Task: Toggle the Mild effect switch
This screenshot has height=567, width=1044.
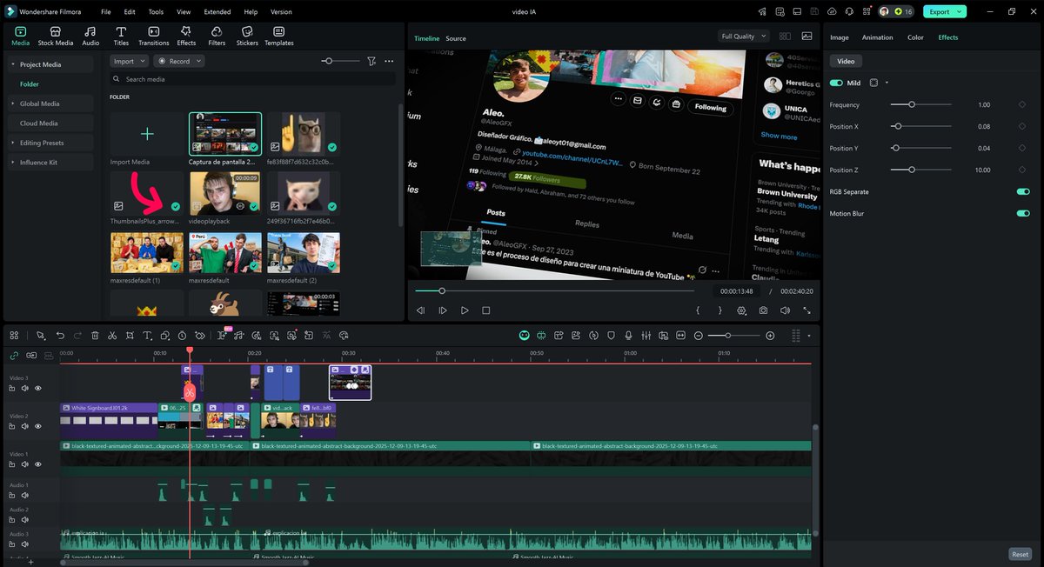Action: (834, 83)
